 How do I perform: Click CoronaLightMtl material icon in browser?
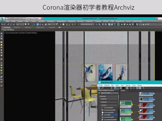(102, 112)
